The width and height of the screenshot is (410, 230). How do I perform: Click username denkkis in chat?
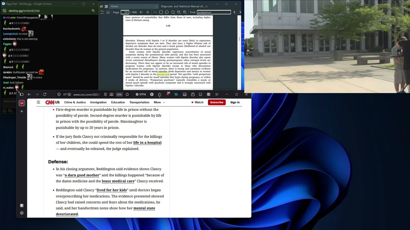tap(7, 73)
